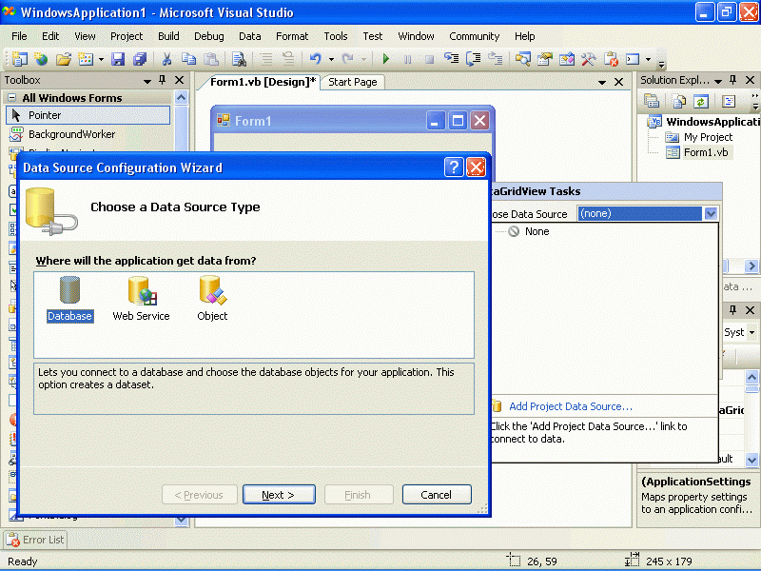Screen dimensions: 761x571
Task: Open the Toolbox window position dropdown arrow
Action: (x=147, y=81)
